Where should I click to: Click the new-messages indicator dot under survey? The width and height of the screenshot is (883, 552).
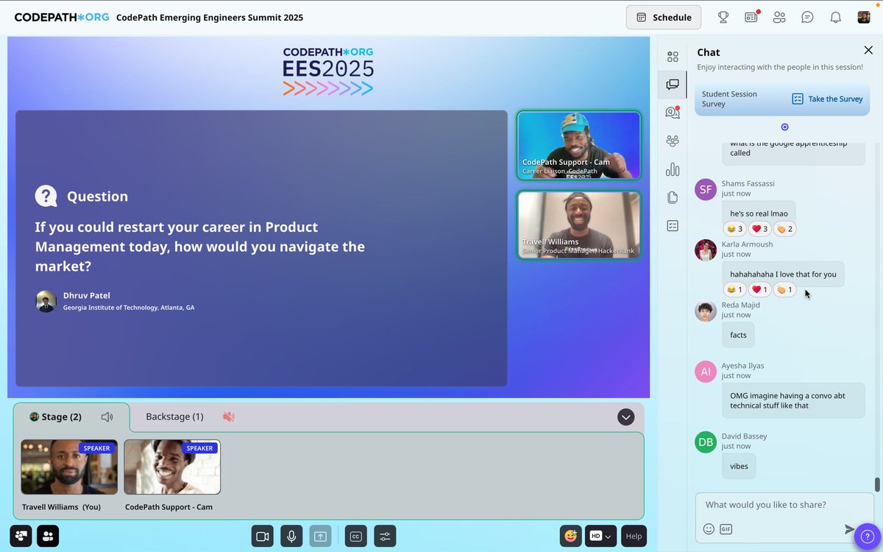784,127
